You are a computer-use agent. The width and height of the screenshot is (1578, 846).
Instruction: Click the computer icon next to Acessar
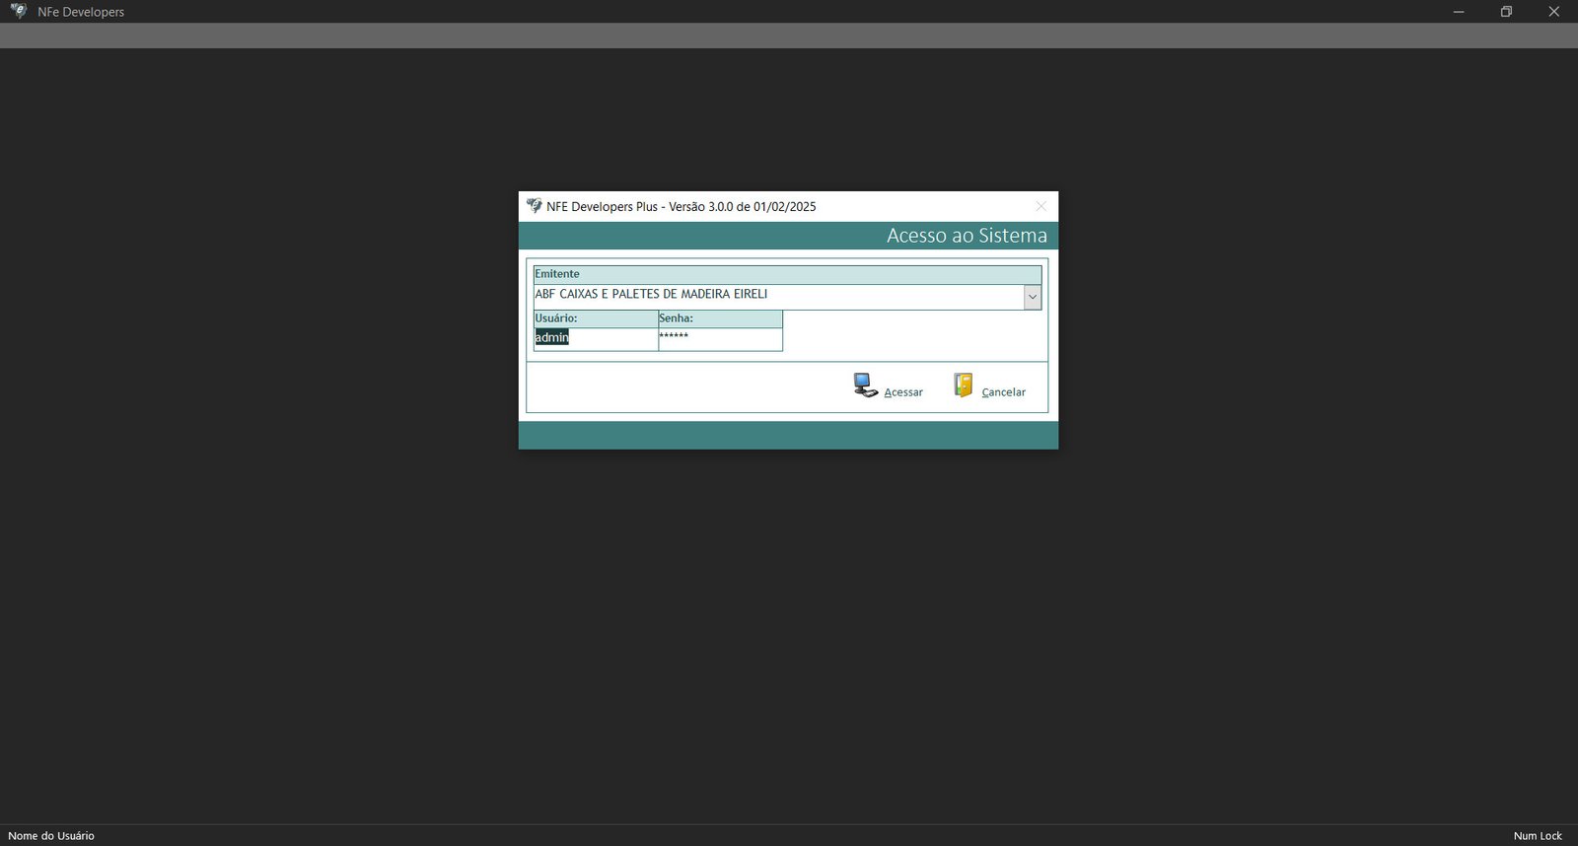(865, 385)
